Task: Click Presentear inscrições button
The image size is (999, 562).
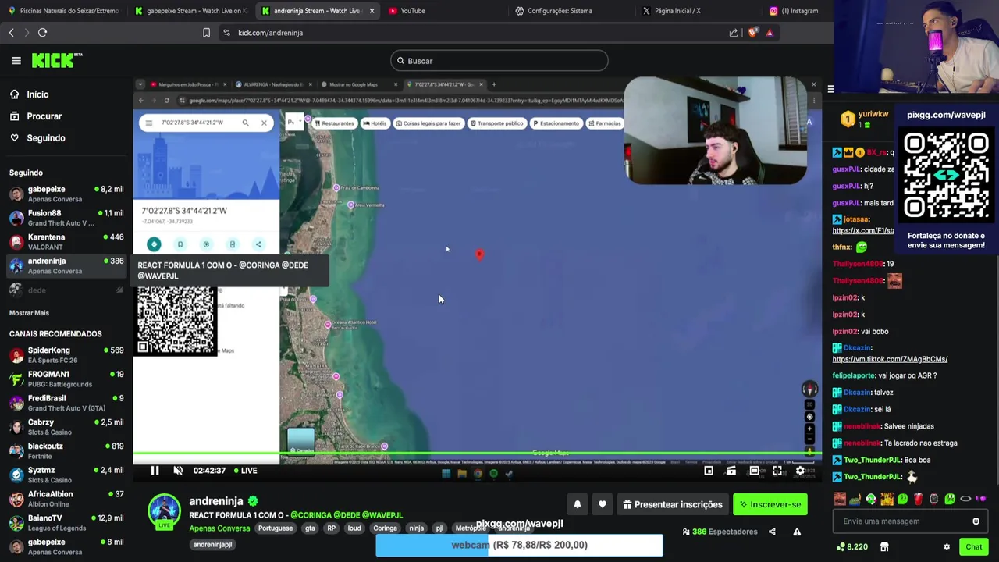Action: [672, 504]
